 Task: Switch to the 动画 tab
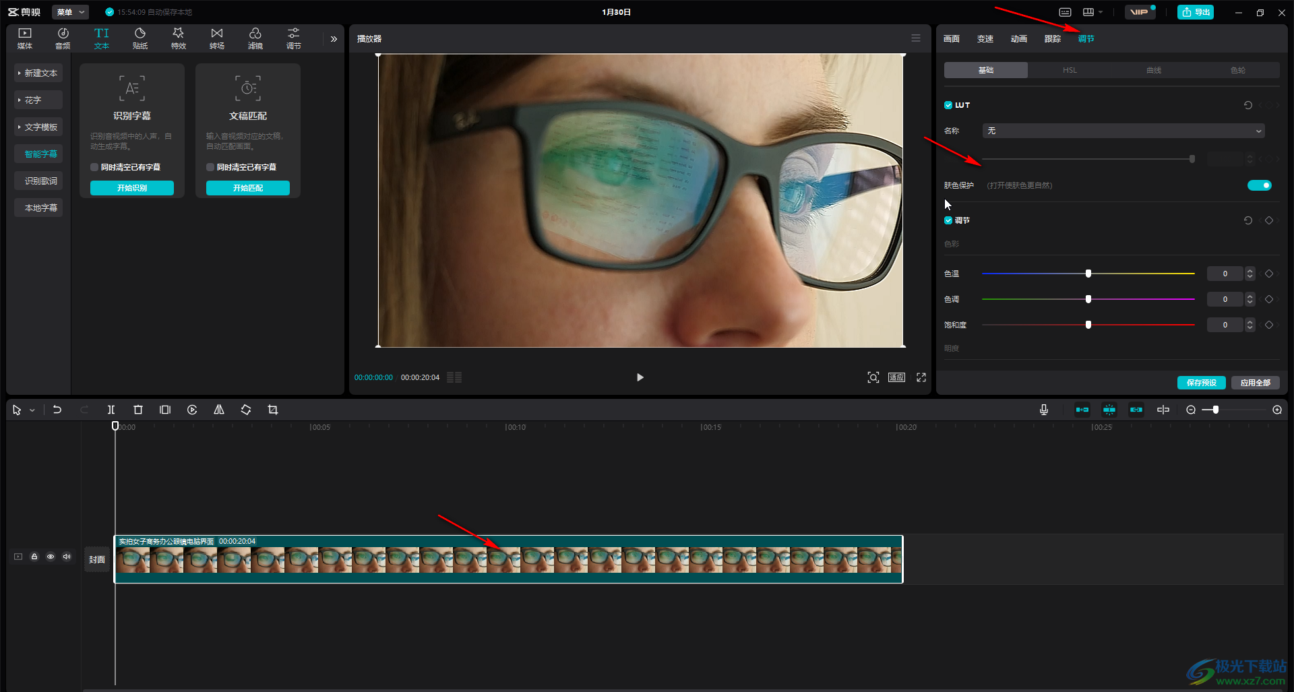[x=1019, y=39]
